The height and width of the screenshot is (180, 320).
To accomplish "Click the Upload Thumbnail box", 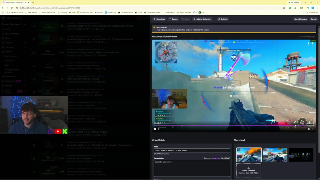I will point(248,170).
